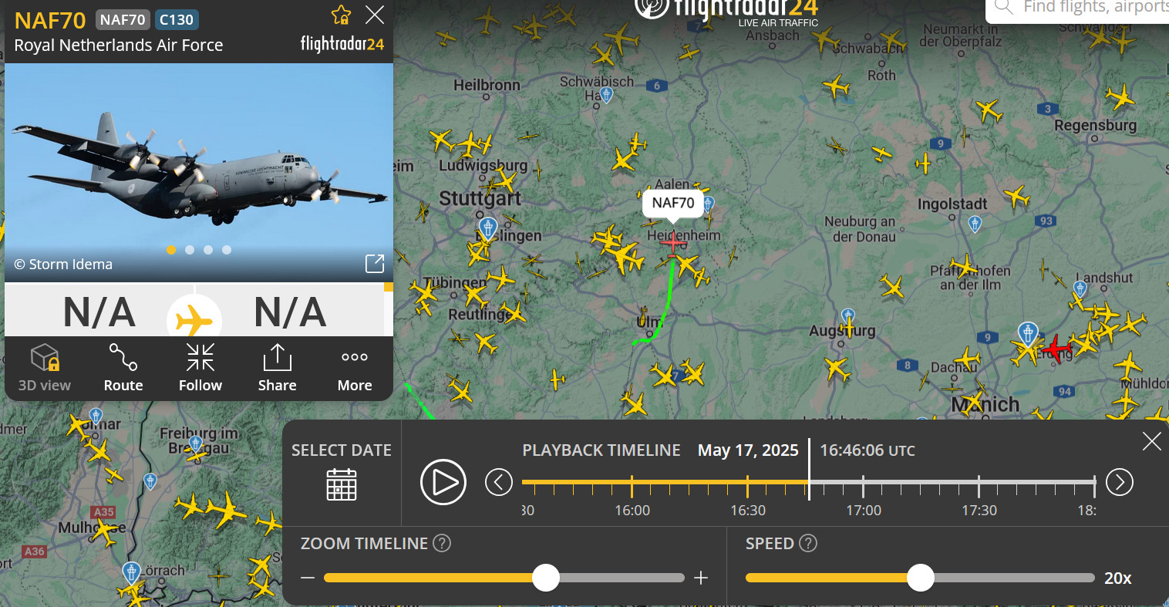The width and height of the screenshot is (1169, 607).
Task: Share this NAF70 flight
Action: [x=277, y=368]
